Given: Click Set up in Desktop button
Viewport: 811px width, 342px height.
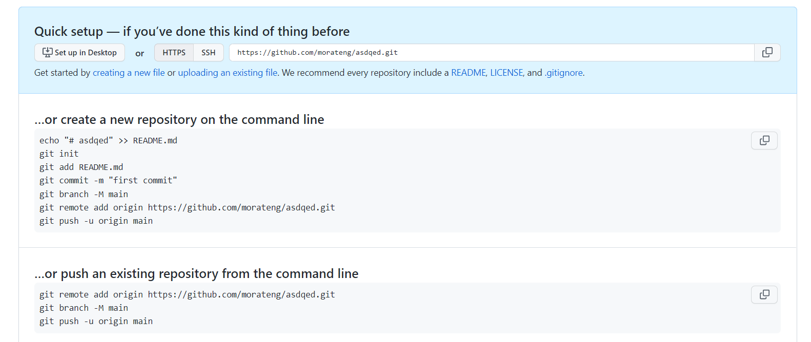Looking at the screenshot, I should click(79, 53).
